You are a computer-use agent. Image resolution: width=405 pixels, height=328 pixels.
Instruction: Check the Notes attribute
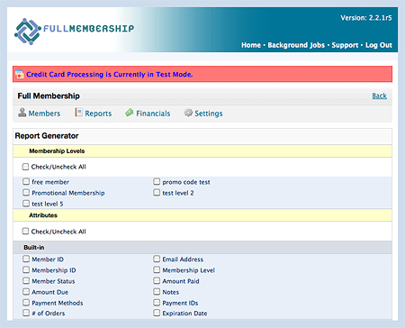(x=157, y=291)
